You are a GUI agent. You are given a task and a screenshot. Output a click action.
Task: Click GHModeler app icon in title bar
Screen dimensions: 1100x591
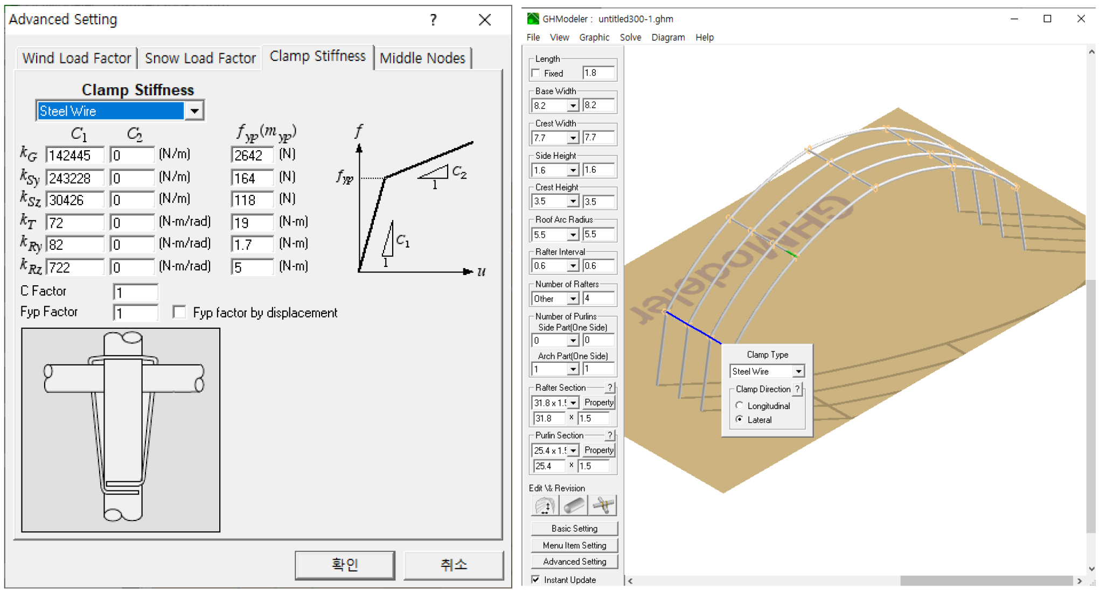click(533, 19)
